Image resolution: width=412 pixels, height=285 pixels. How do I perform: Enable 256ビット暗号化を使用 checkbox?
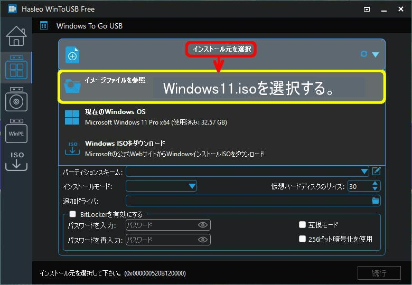tap(302, 239)
